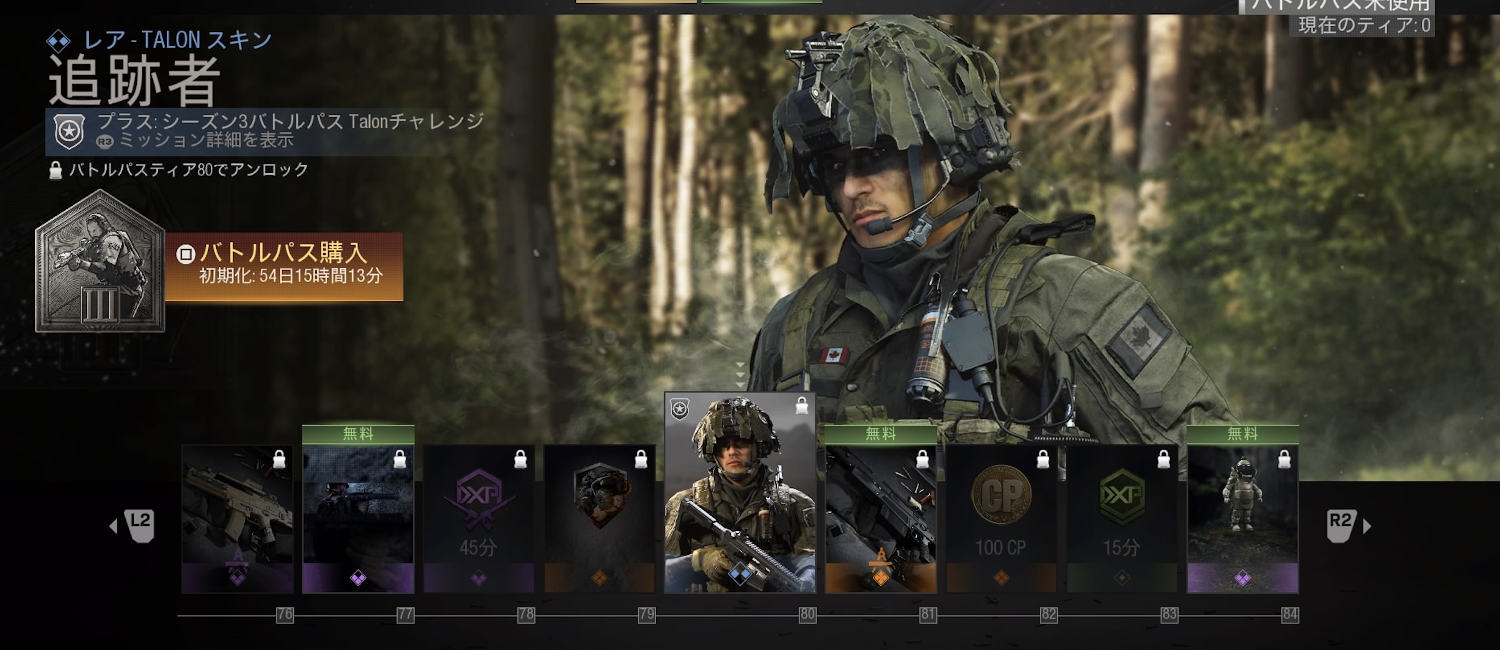Jump to tier 77 marker on timeline
The width and height of the screenshot is (1500, 650).
point(406,615)
